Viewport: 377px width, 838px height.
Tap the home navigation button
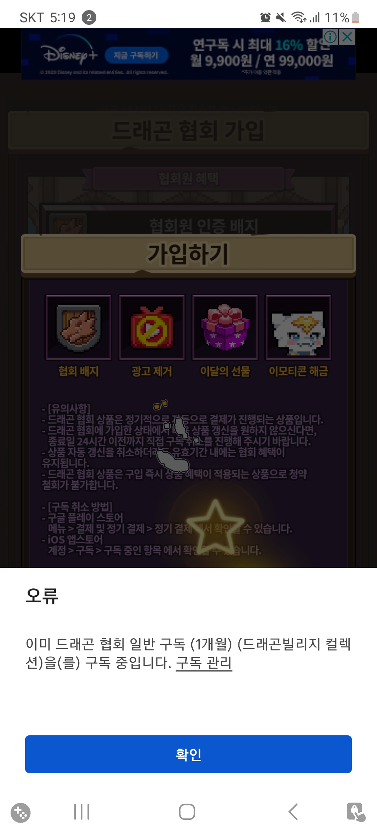187,812
